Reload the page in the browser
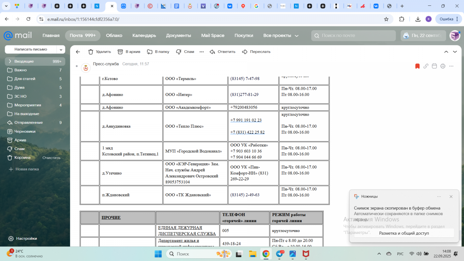464x261 pixels. [28, 19]
